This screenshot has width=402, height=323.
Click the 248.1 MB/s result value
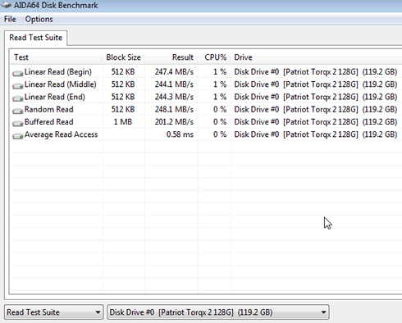pos(174,110)
